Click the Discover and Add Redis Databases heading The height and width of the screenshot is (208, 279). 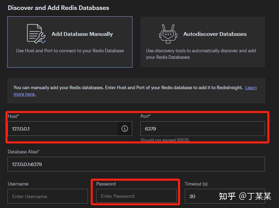(58, 8)
